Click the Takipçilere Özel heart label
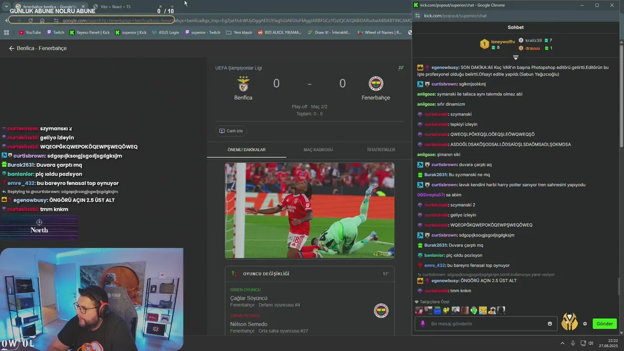Viewport: 624px width, 351px height. click(x=432, y=302)
